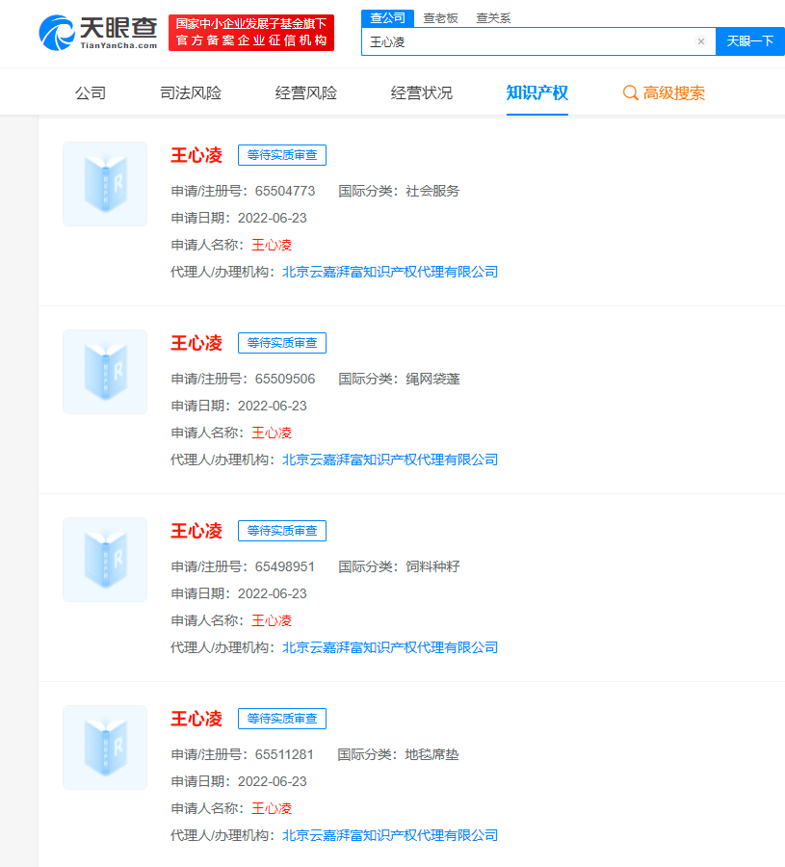Open agency 北京云嘉拜富 link in 地毯席垫 entry

[390, 835]
